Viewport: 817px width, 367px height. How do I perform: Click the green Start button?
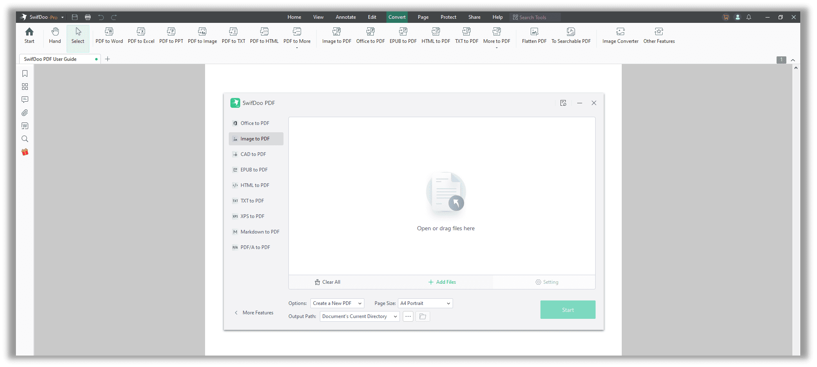point(568,310)
